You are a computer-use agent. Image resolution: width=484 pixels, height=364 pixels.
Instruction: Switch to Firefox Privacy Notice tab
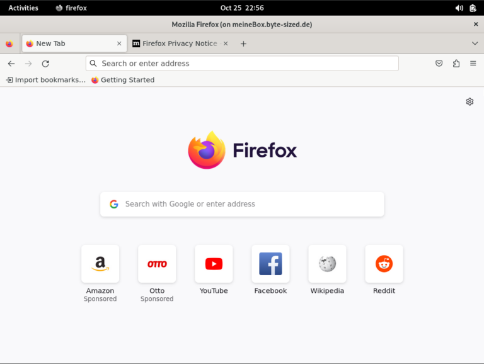coord(179,43)
